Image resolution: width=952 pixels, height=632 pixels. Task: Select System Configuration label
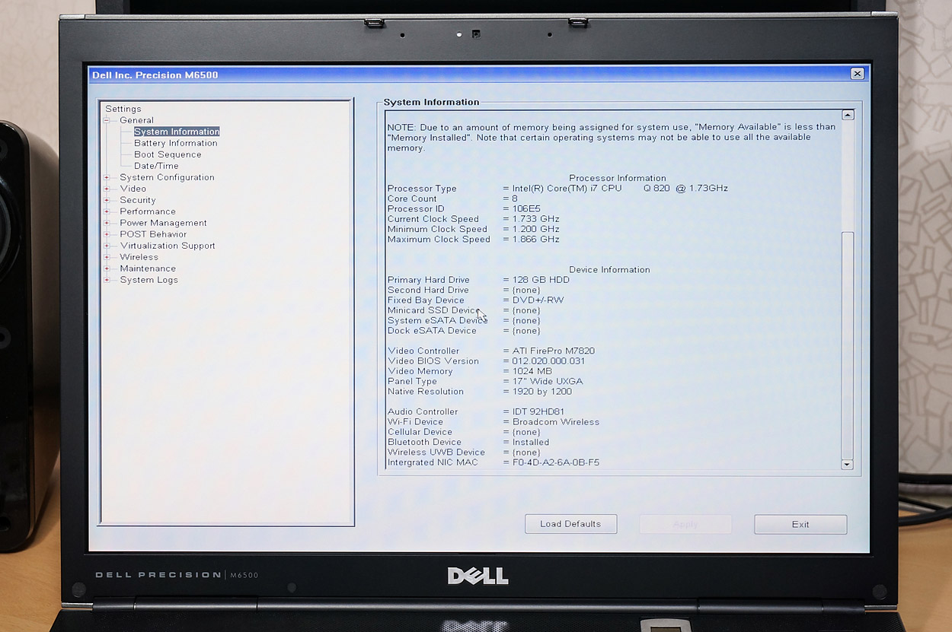click(167, 177)
